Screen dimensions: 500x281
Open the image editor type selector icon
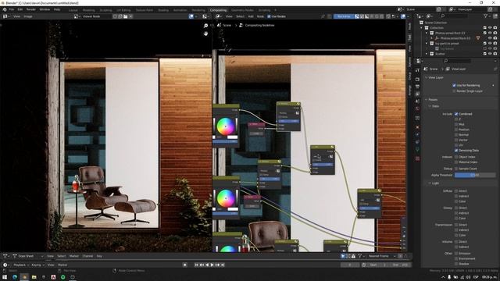5,16
